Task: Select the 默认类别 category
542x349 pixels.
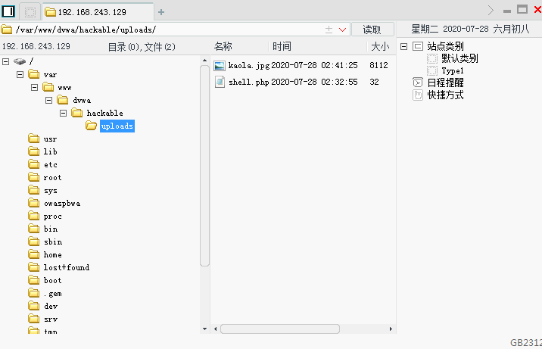Action: point(459,59)
